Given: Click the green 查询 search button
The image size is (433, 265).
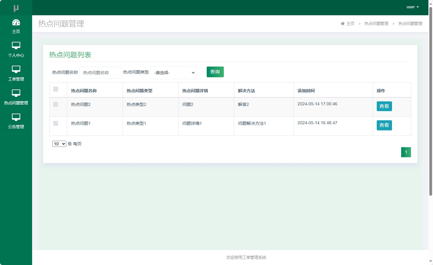Looking at the screenshot, I should point(215,72).
